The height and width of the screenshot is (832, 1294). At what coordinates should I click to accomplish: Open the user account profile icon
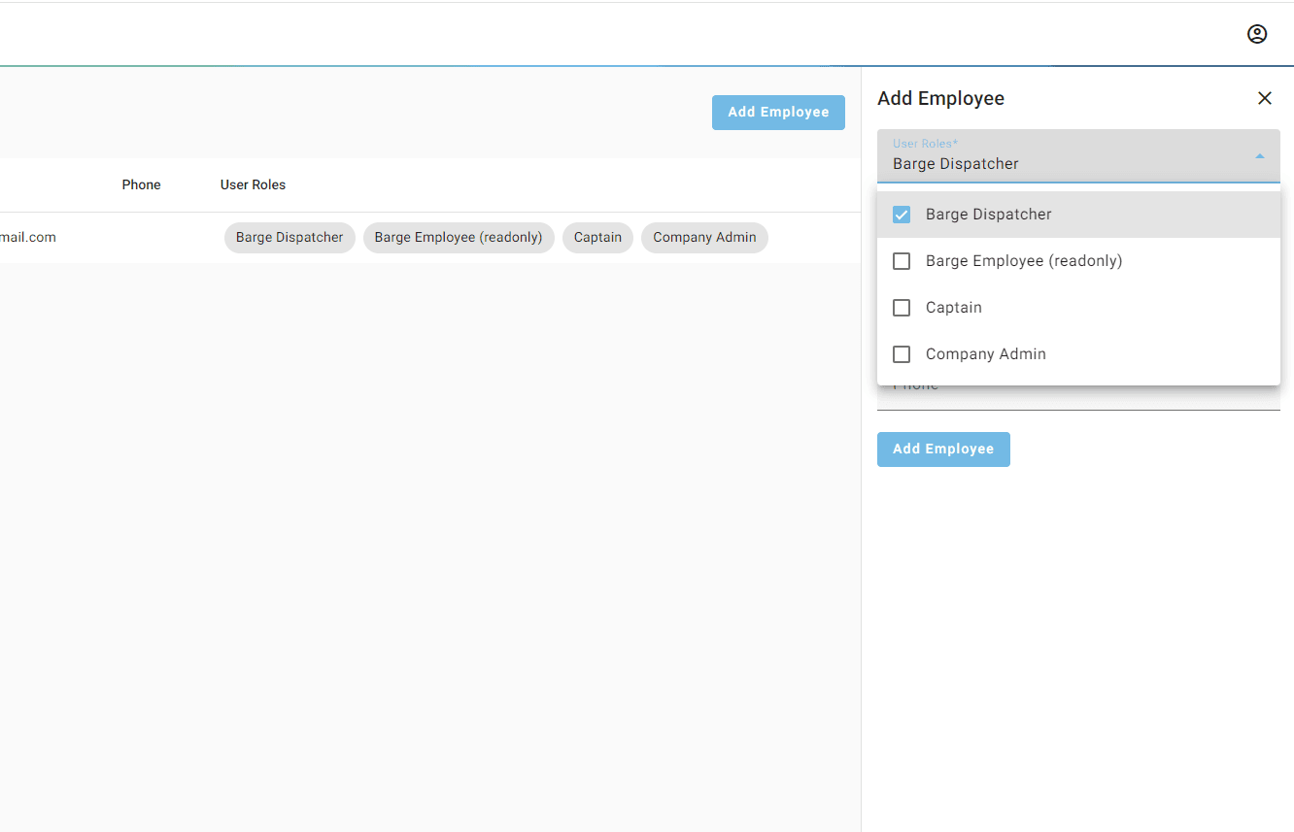pos(1257,34)
